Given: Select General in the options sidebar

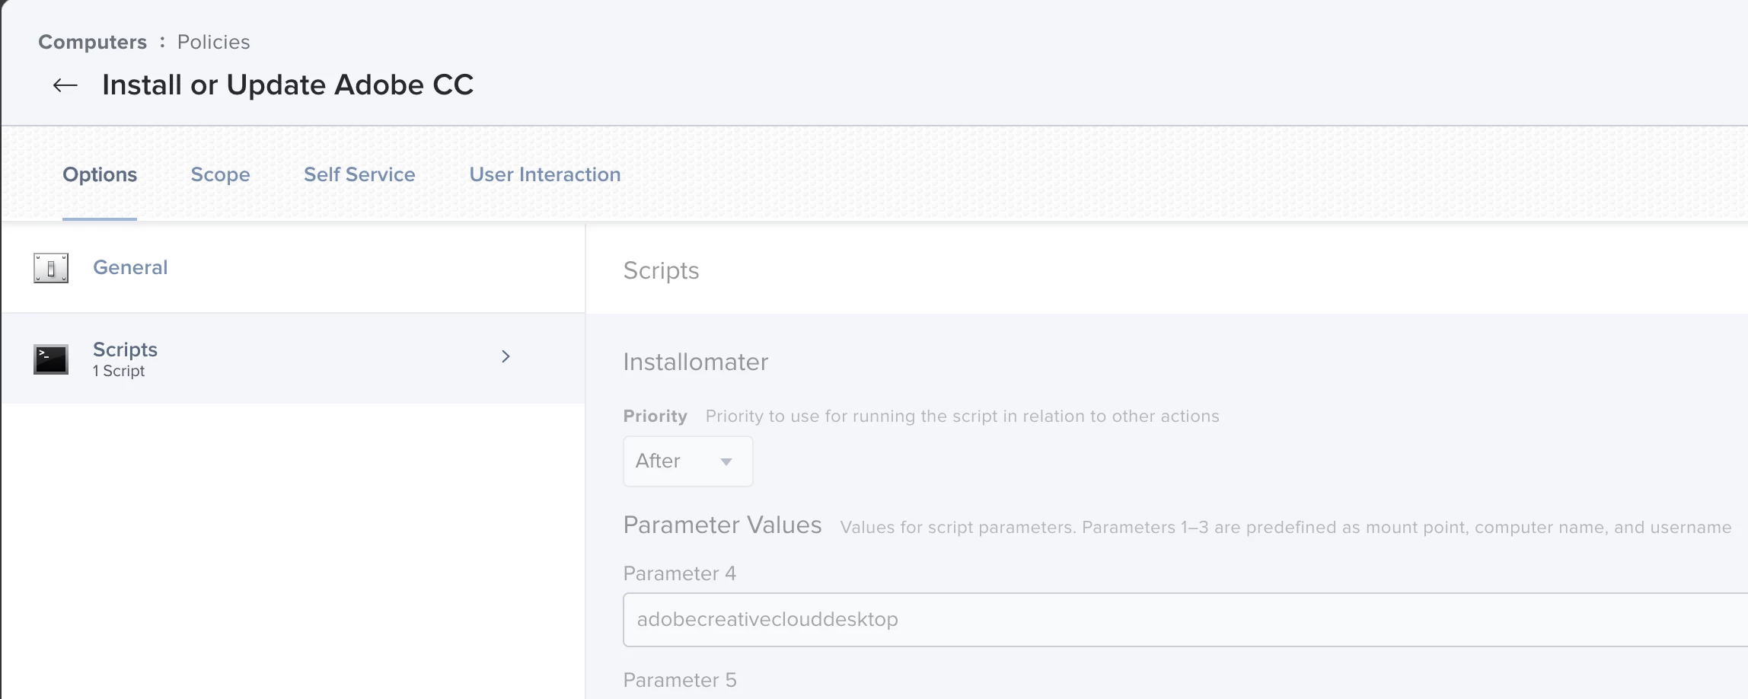Looking at the screenshot, I should (293, 268).
